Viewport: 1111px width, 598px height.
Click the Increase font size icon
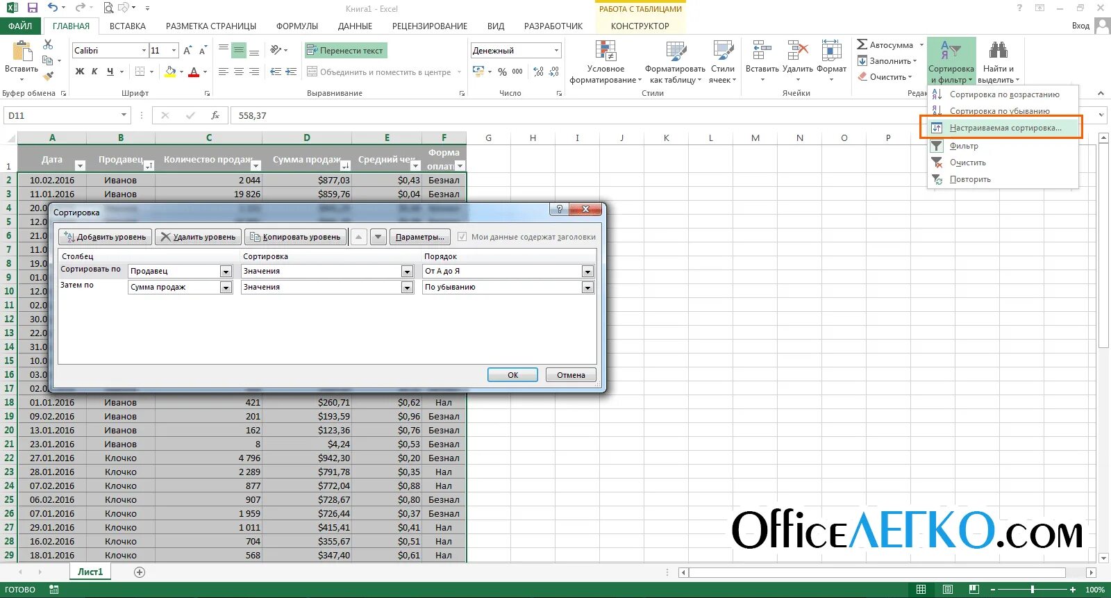coord(187,51)
